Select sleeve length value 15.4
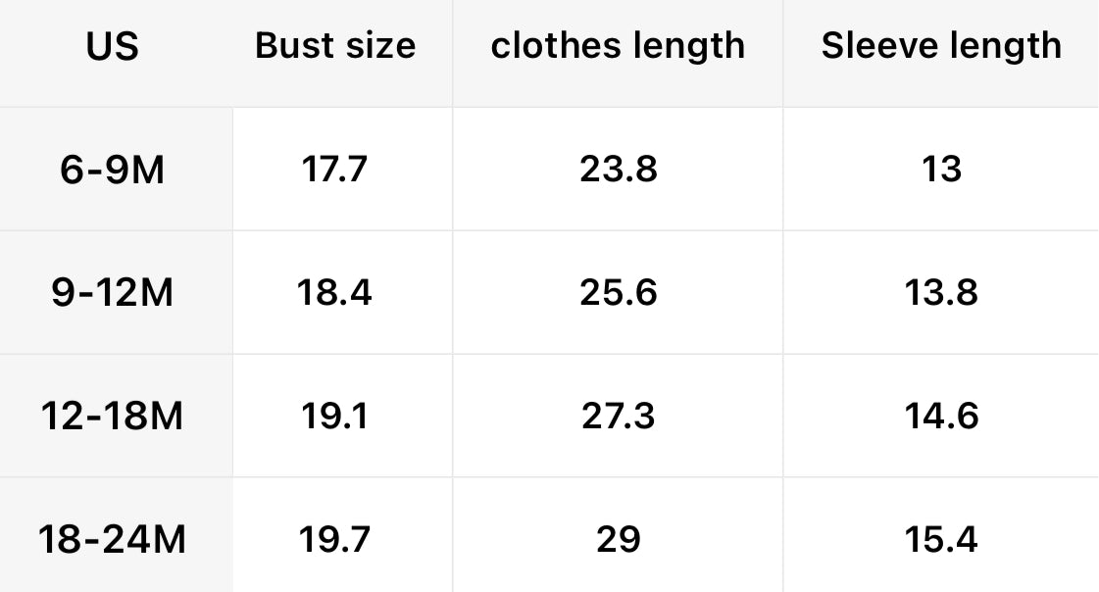The height and width of the screenshot is (592, 1099). tap(941, 539)
